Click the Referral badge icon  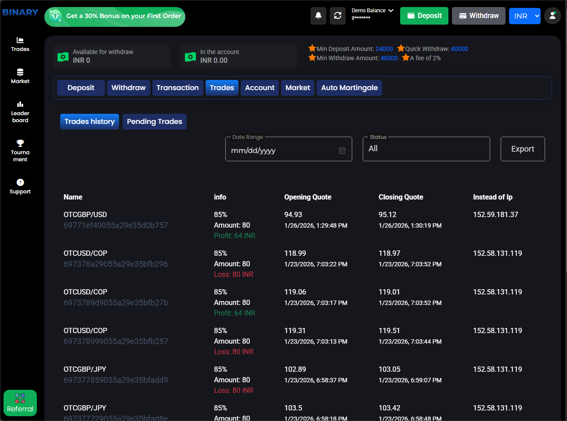[x=20, y=403]
